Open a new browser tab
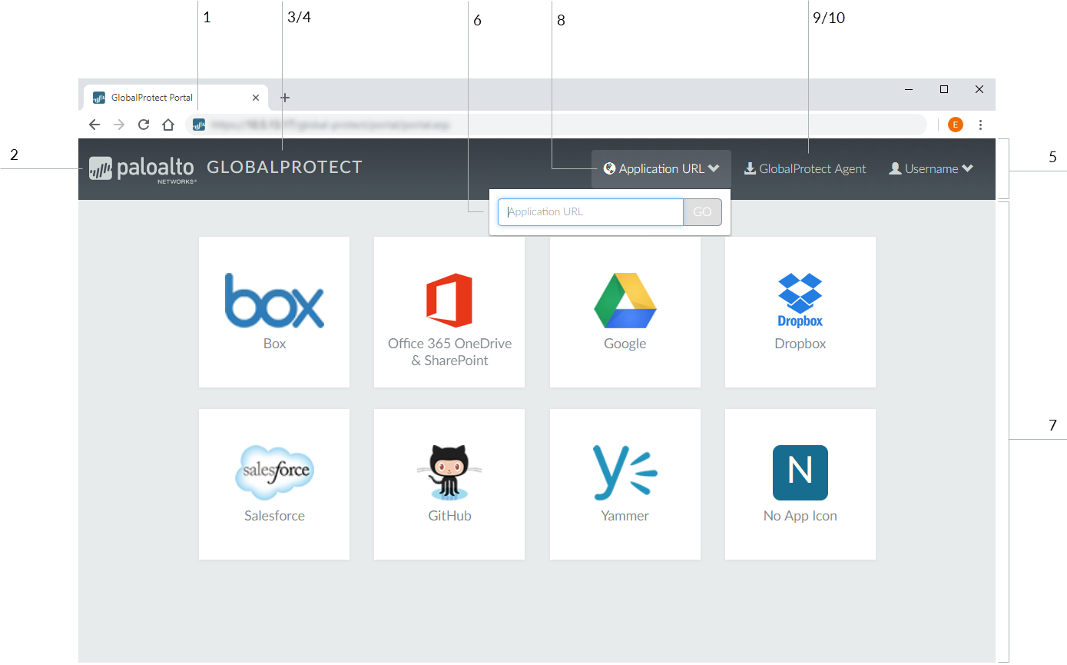The width and height of the screenshot is (1067, 665). tap(285, 98)
